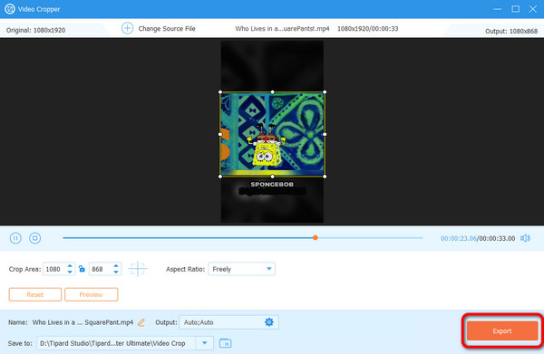This screenshot has height=354, width=544.
Task: Click the Output: 1080x868 label
Action: point(511,31)
